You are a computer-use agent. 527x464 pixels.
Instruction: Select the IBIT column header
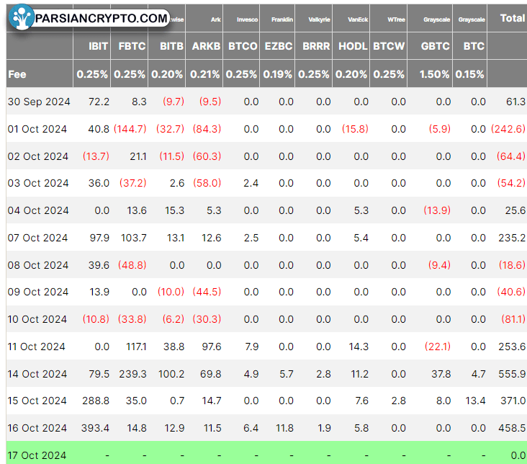point(99,46)
